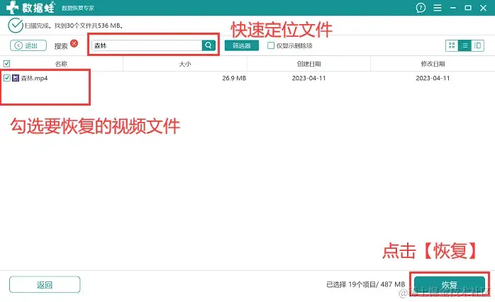Minimize the 数据蛙 window
495x302 pixels.
click(x=453, y=8)
